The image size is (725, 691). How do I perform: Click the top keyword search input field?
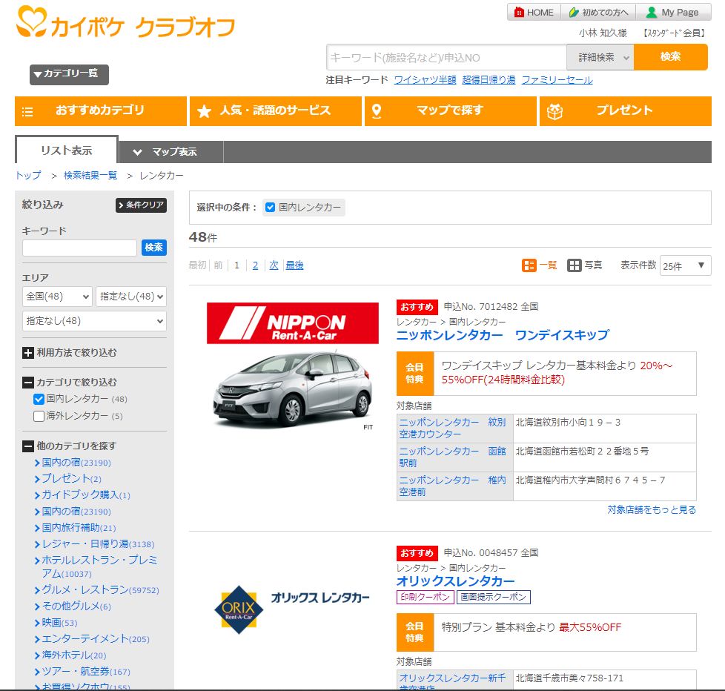tap(447, 57)
